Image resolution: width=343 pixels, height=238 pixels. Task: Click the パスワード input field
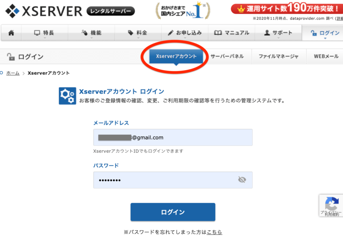173,180
